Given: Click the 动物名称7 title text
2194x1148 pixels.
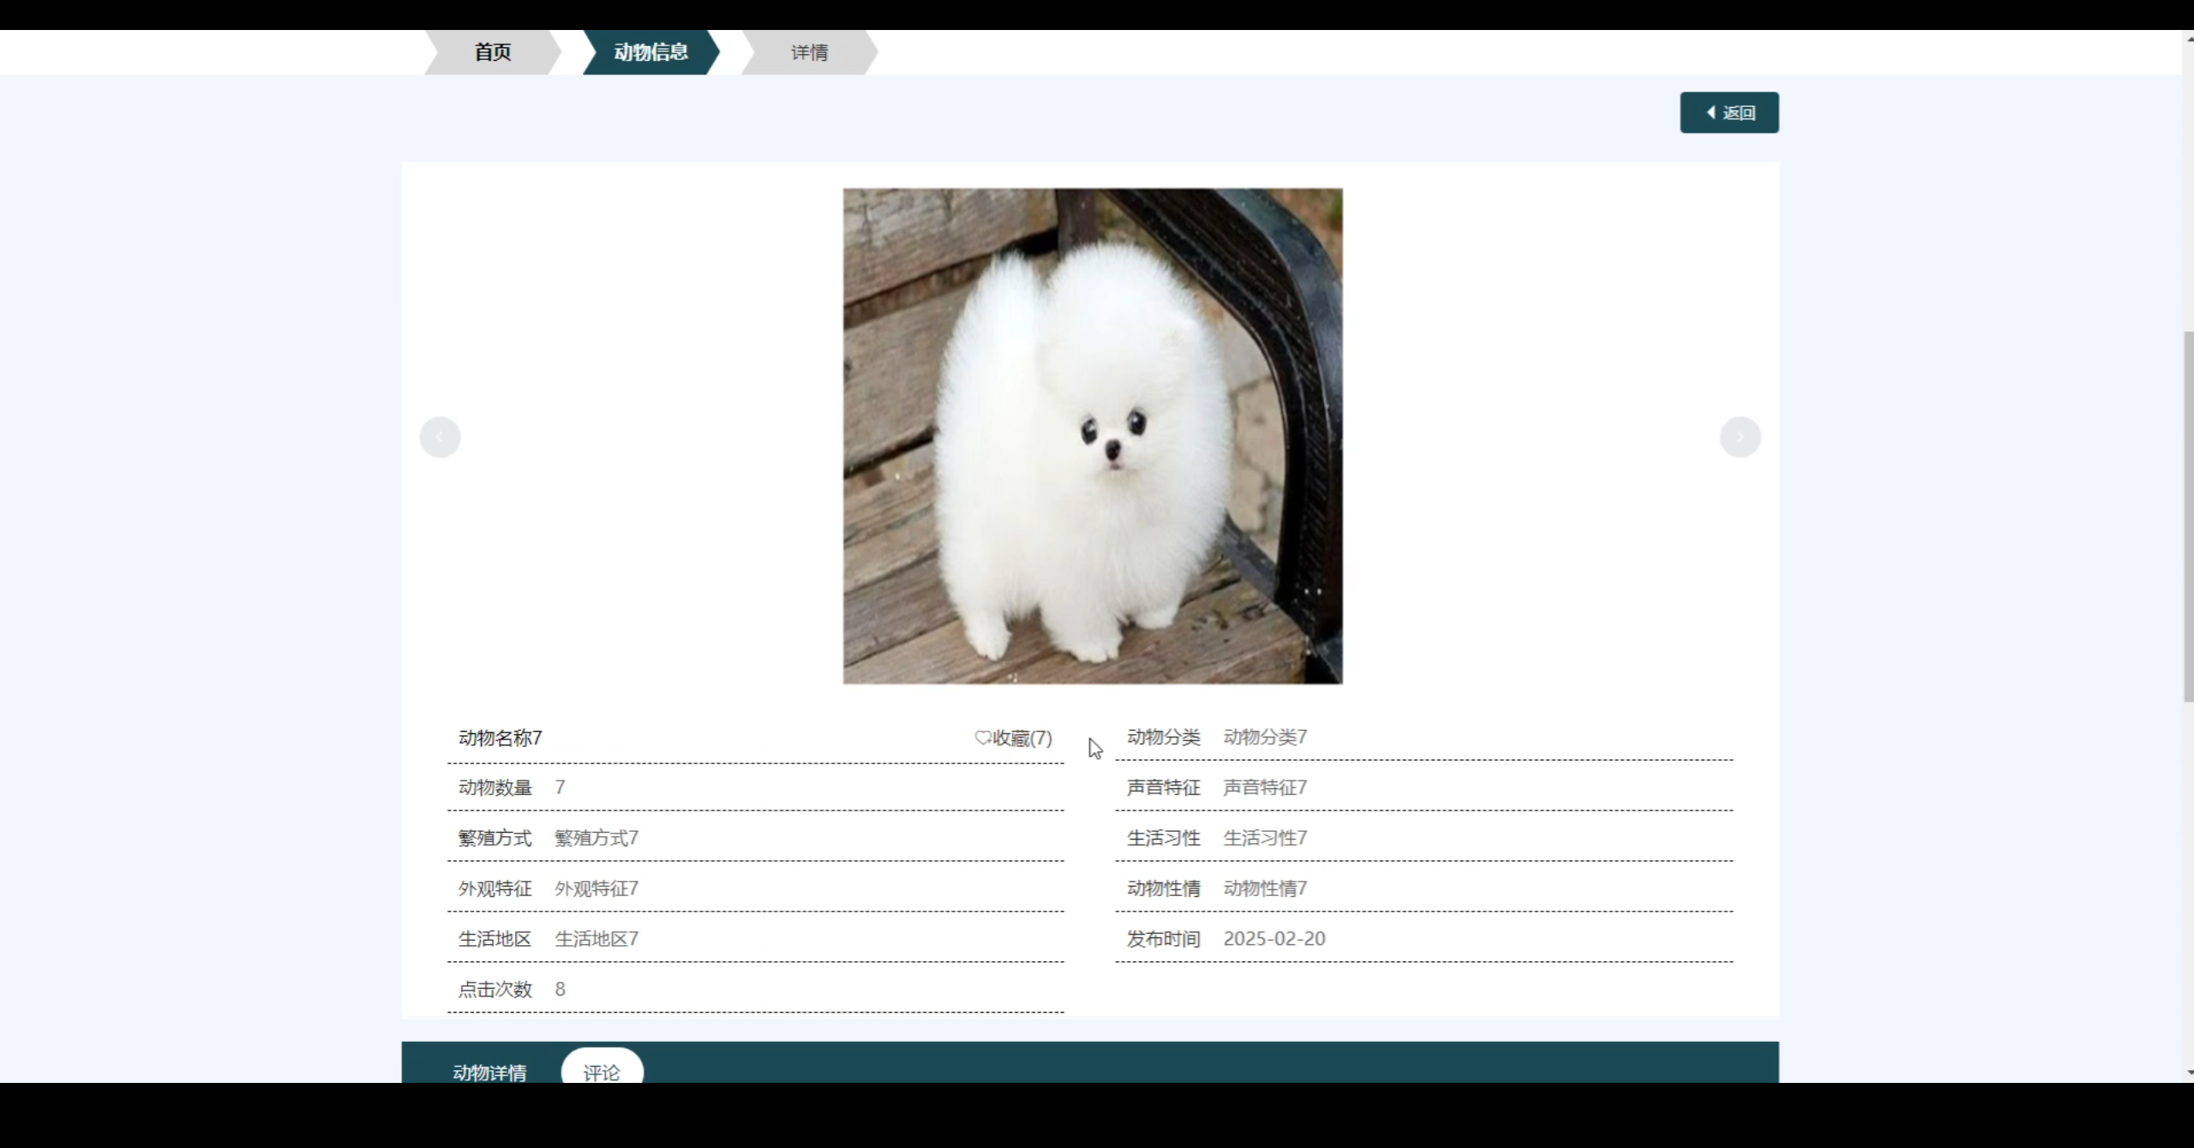Looking at the screenshot, I should point(498,738).
